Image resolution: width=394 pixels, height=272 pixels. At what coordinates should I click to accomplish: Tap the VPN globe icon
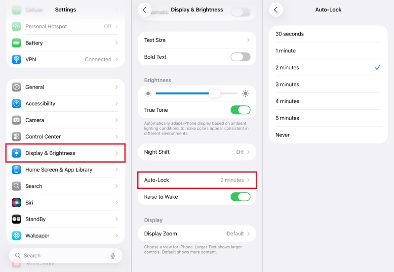pyautogui.click(x=17, y=59)
